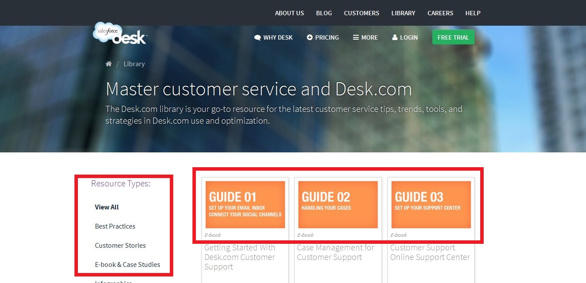The image size is (586, 283).
Task: Filter resources by Customer Stories
Action: coord(120,245)
